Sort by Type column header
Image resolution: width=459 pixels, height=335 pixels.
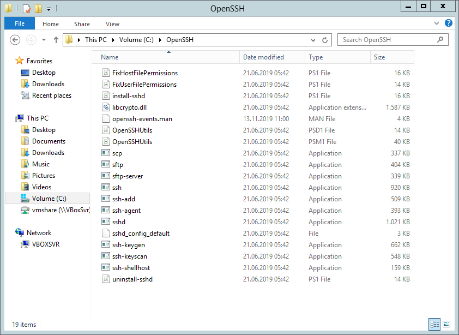coord(337,57)
